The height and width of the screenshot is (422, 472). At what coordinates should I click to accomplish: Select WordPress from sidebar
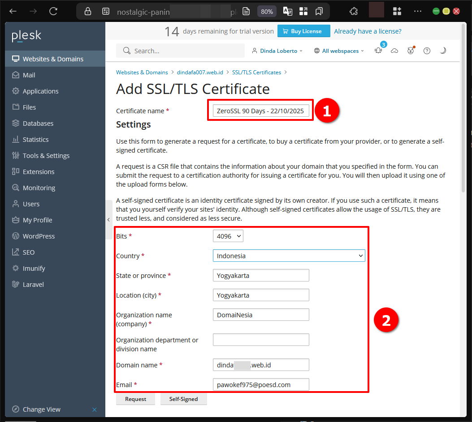point(39,236)
